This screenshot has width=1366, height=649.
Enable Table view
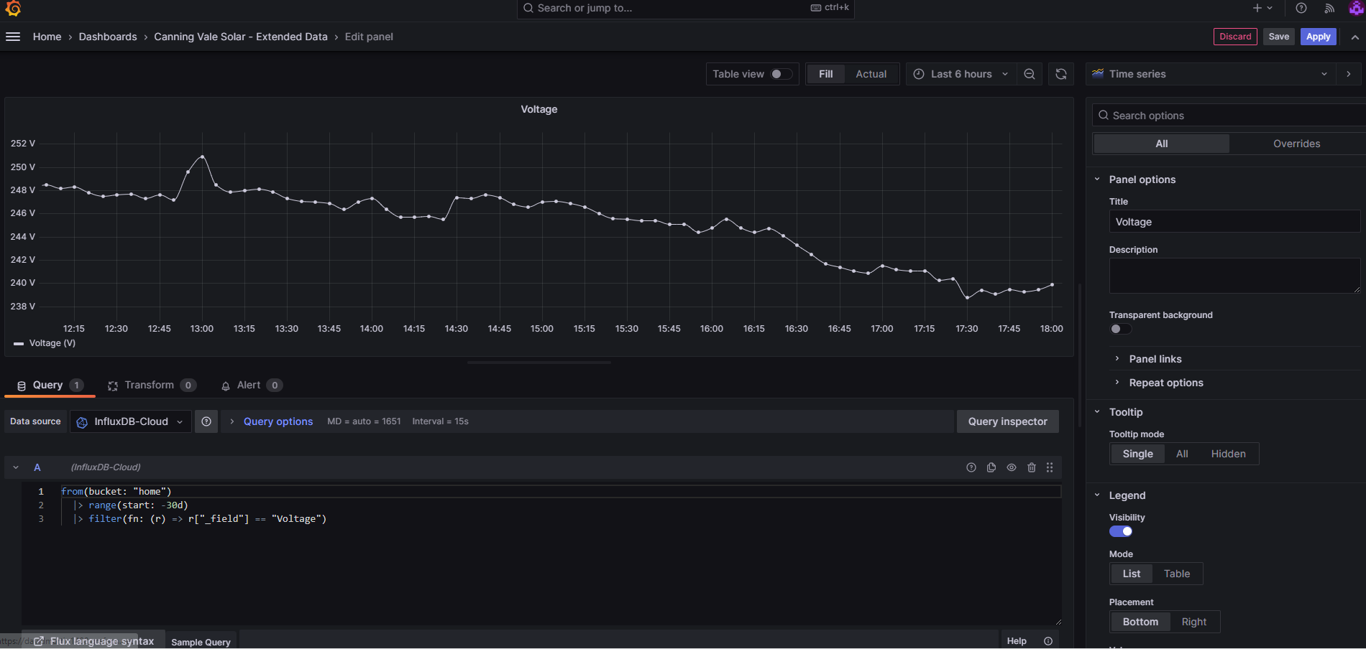(776, 74)
